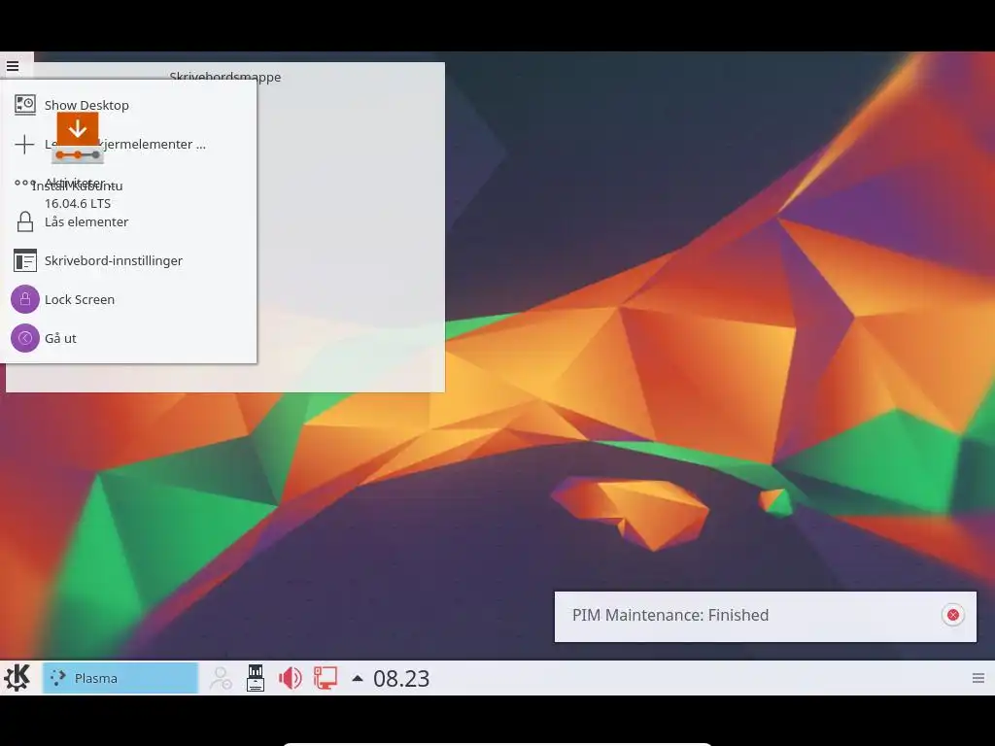Click the Skrivebordsmappe folder view title

(x=224, y=77)
